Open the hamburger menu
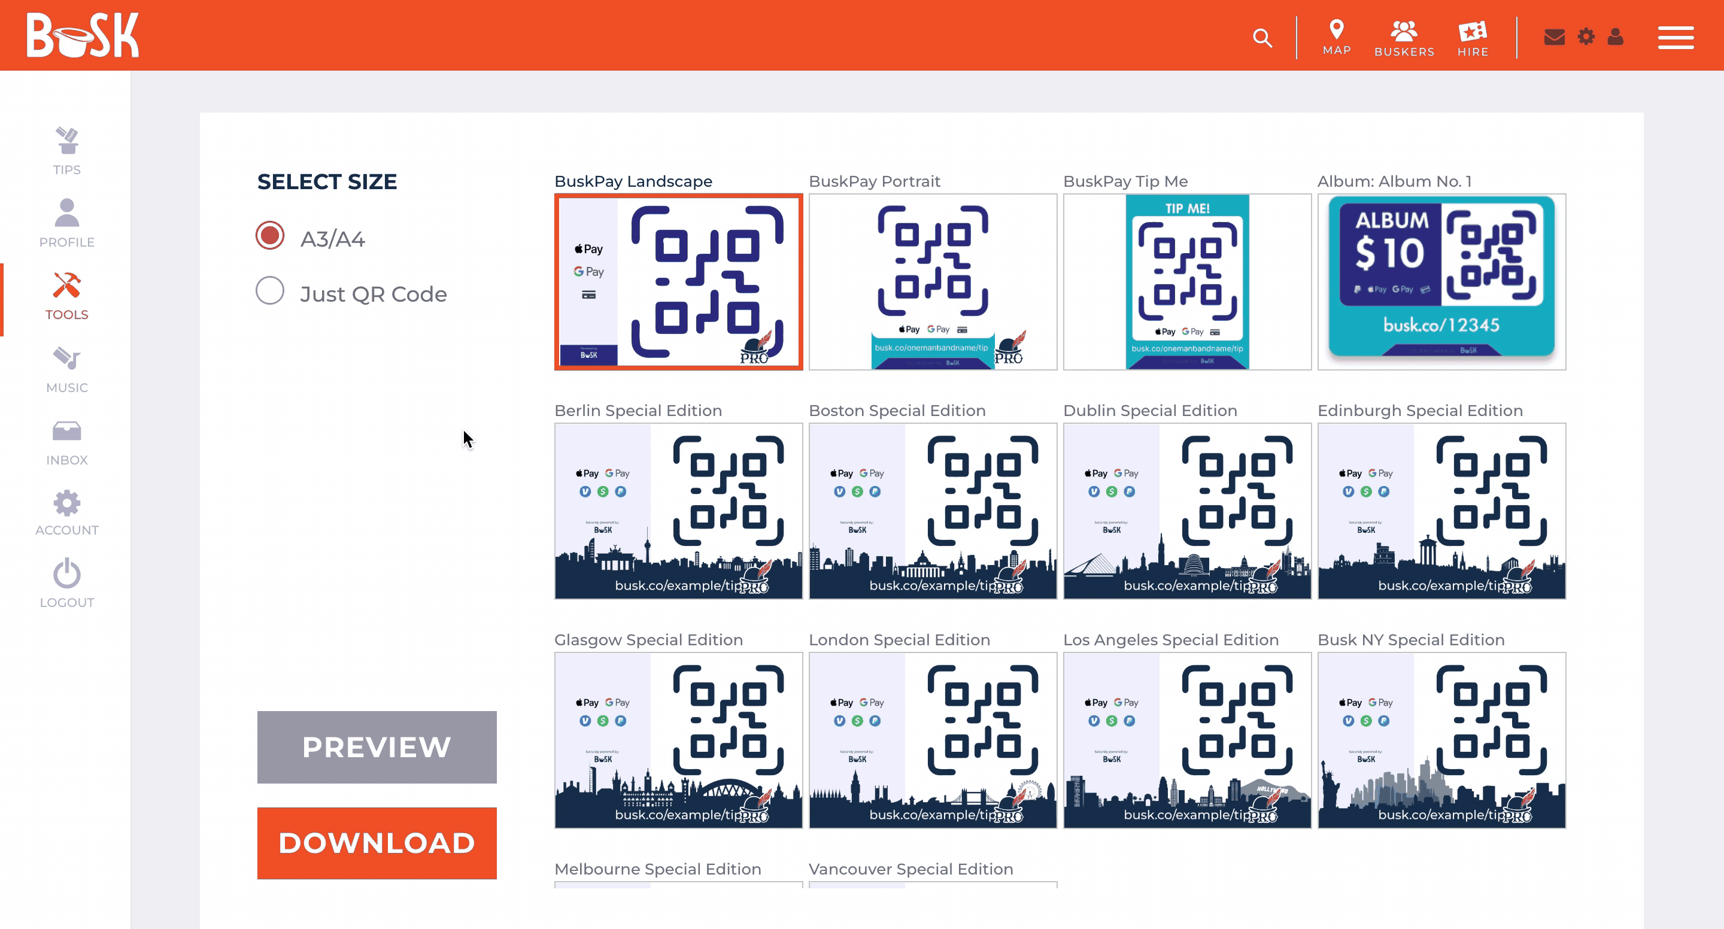 1674,38
